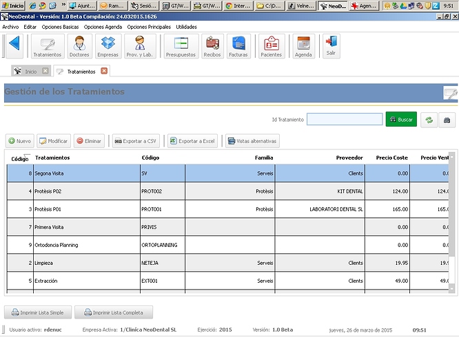The height and width of the screenshot is (344, 459).
Task: Open the Doctores module
Action: pos(79,45)
